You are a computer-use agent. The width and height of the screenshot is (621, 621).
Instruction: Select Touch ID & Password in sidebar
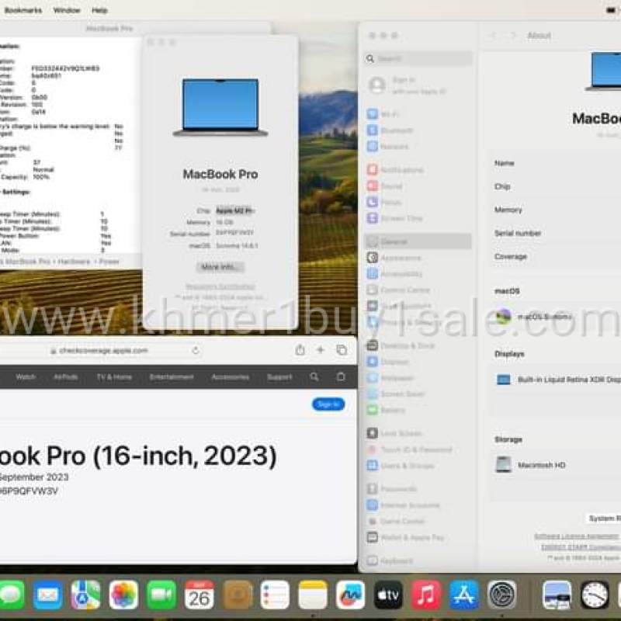point(418,449)
